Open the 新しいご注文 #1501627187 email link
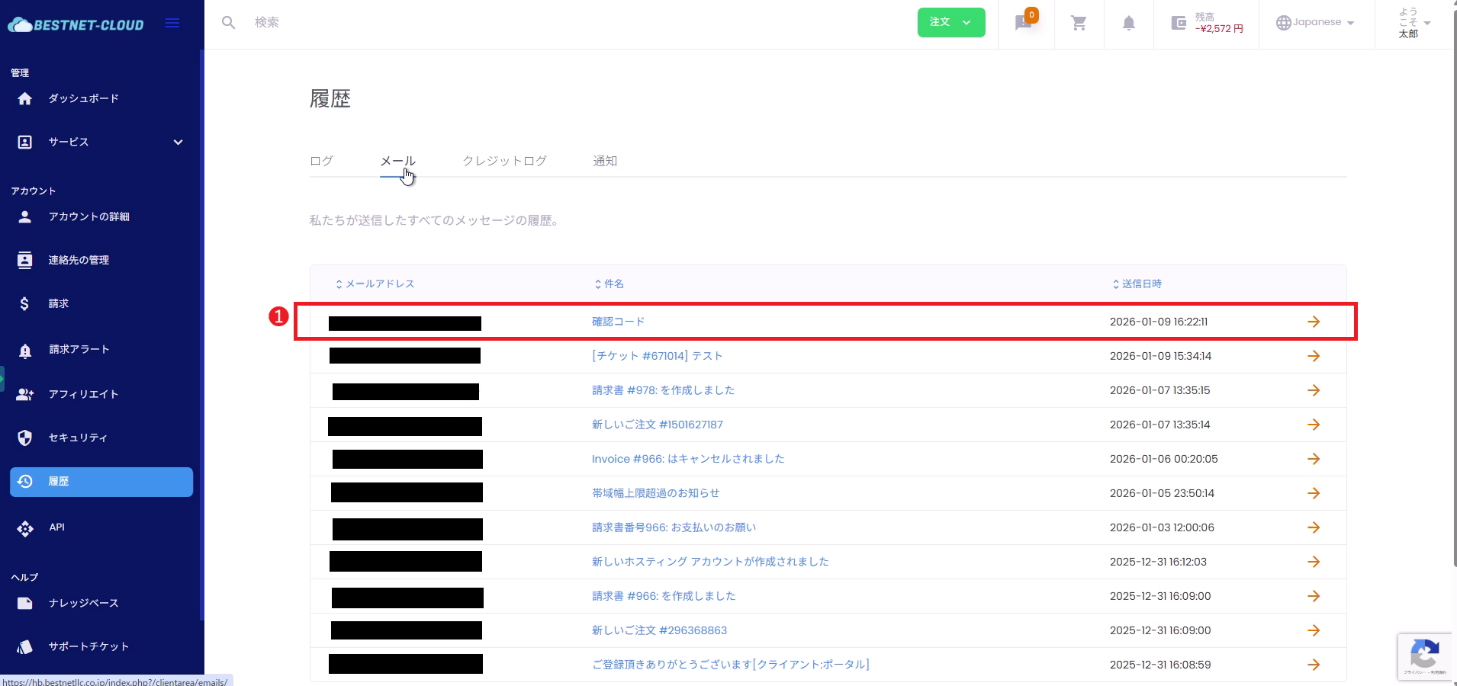Screen dimensions: 1457x686 click(657, 425)
